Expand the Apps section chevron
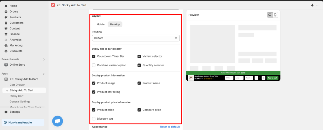Viewport: 323px width, 130px height. point(44,74)
